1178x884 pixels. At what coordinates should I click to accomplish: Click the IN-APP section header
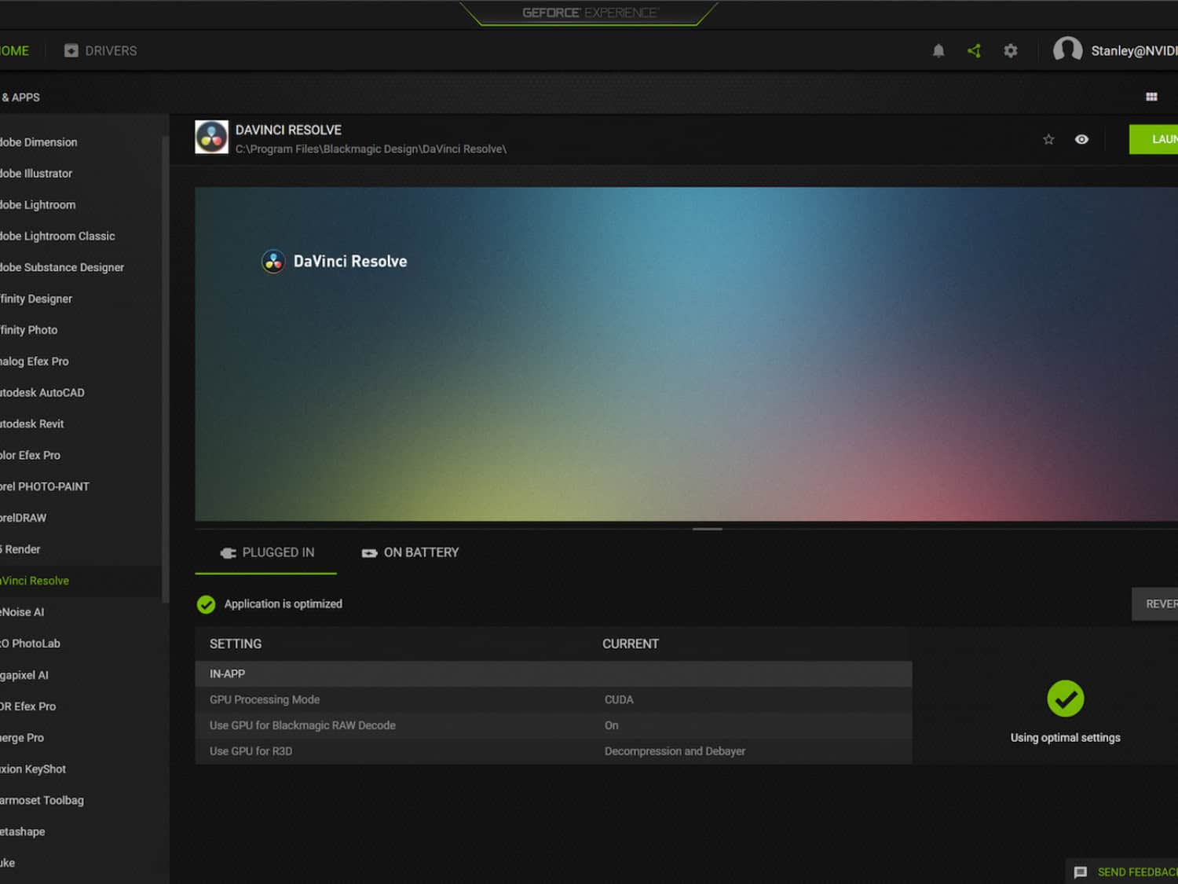554,674
